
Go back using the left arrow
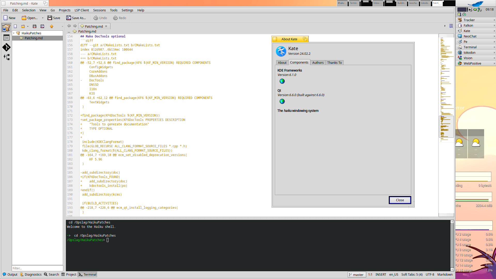click(x=69, y=26)
